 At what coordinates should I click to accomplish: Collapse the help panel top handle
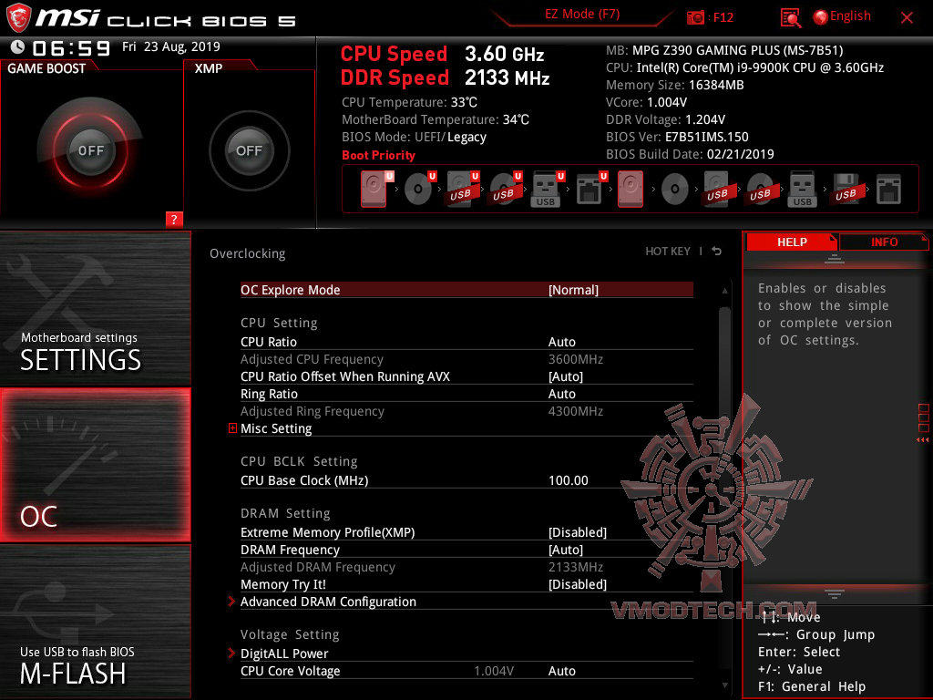pyautogui.click(x=835, y=258)
